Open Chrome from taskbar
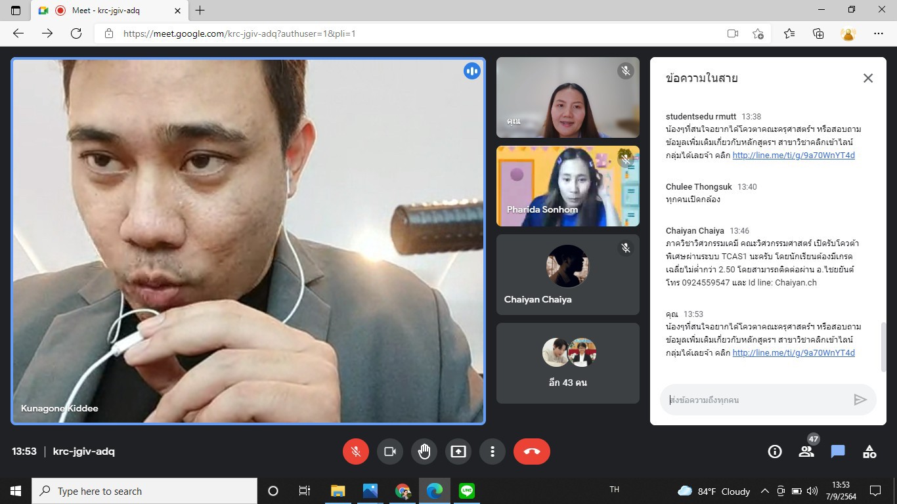The height and width of the screenshot is (504, 897). (x=403, y=491)
